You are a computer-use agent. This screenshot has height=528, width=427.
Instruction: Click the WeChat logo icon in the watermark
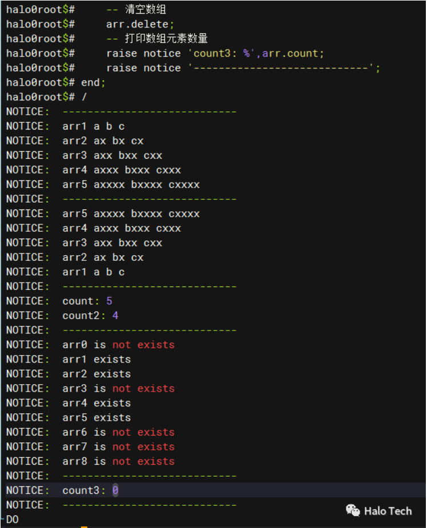pyautogui.click(x=353, y=510)
